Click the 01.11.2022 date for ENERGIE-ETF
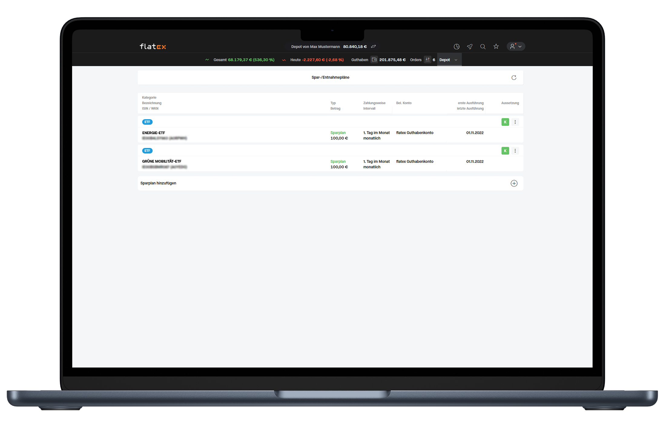This screenshot has height=421, width=666. (475, 133)
